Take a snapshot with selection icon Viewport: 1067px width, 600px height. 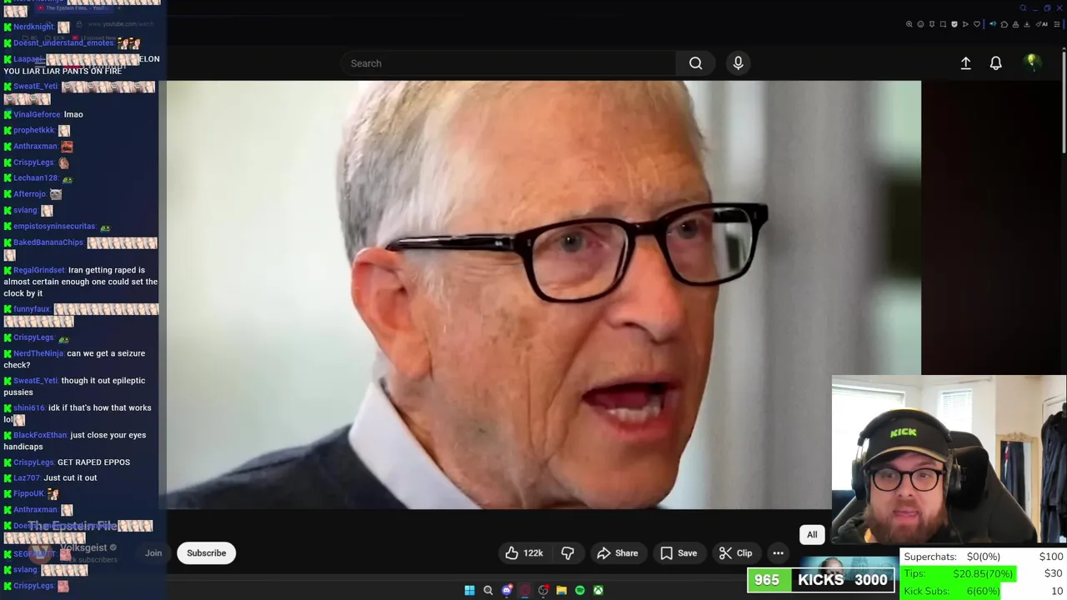point(943,24)
